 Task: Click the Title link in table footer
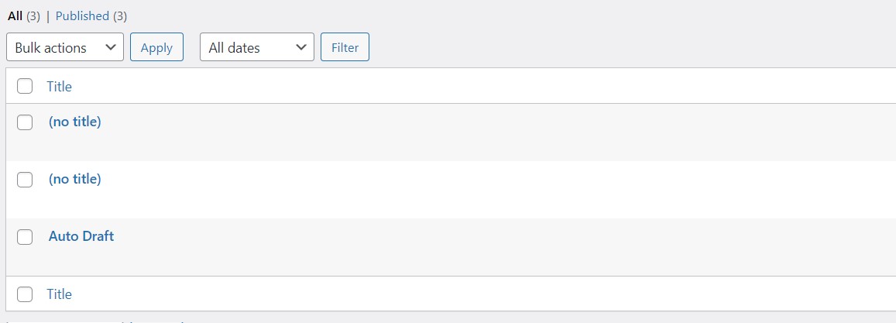click(x=59, y=294)
